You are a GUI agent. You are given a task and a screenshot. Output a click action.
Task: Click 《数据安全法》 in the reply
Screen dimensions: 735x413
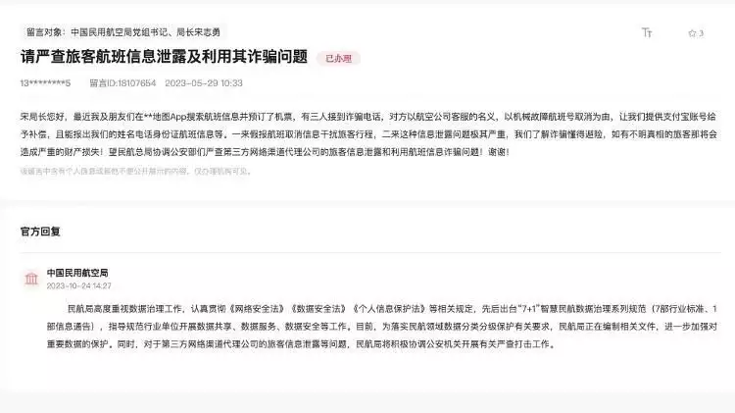tap(318, 309)
